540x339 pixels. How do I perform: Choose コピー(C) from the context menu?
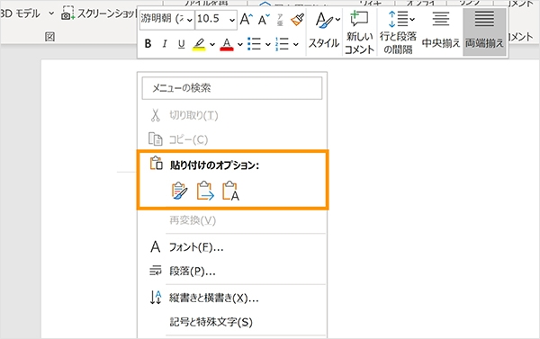232,139
